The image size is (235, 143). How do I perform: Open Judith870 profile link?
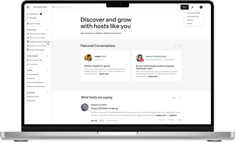tap(173, 115)
